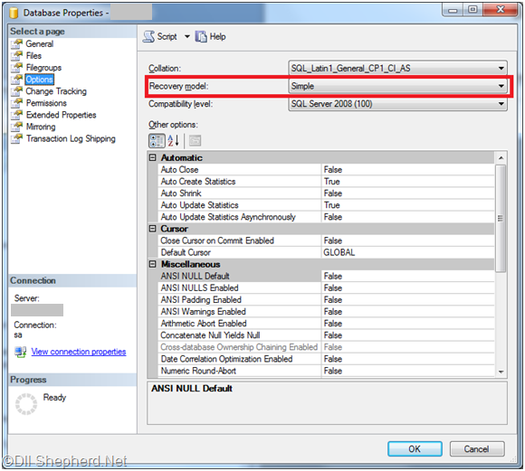Select the ANSI Warnings Enabled row
The width and height of the screenshot is (525, 471).
click(x=327, y=312)
